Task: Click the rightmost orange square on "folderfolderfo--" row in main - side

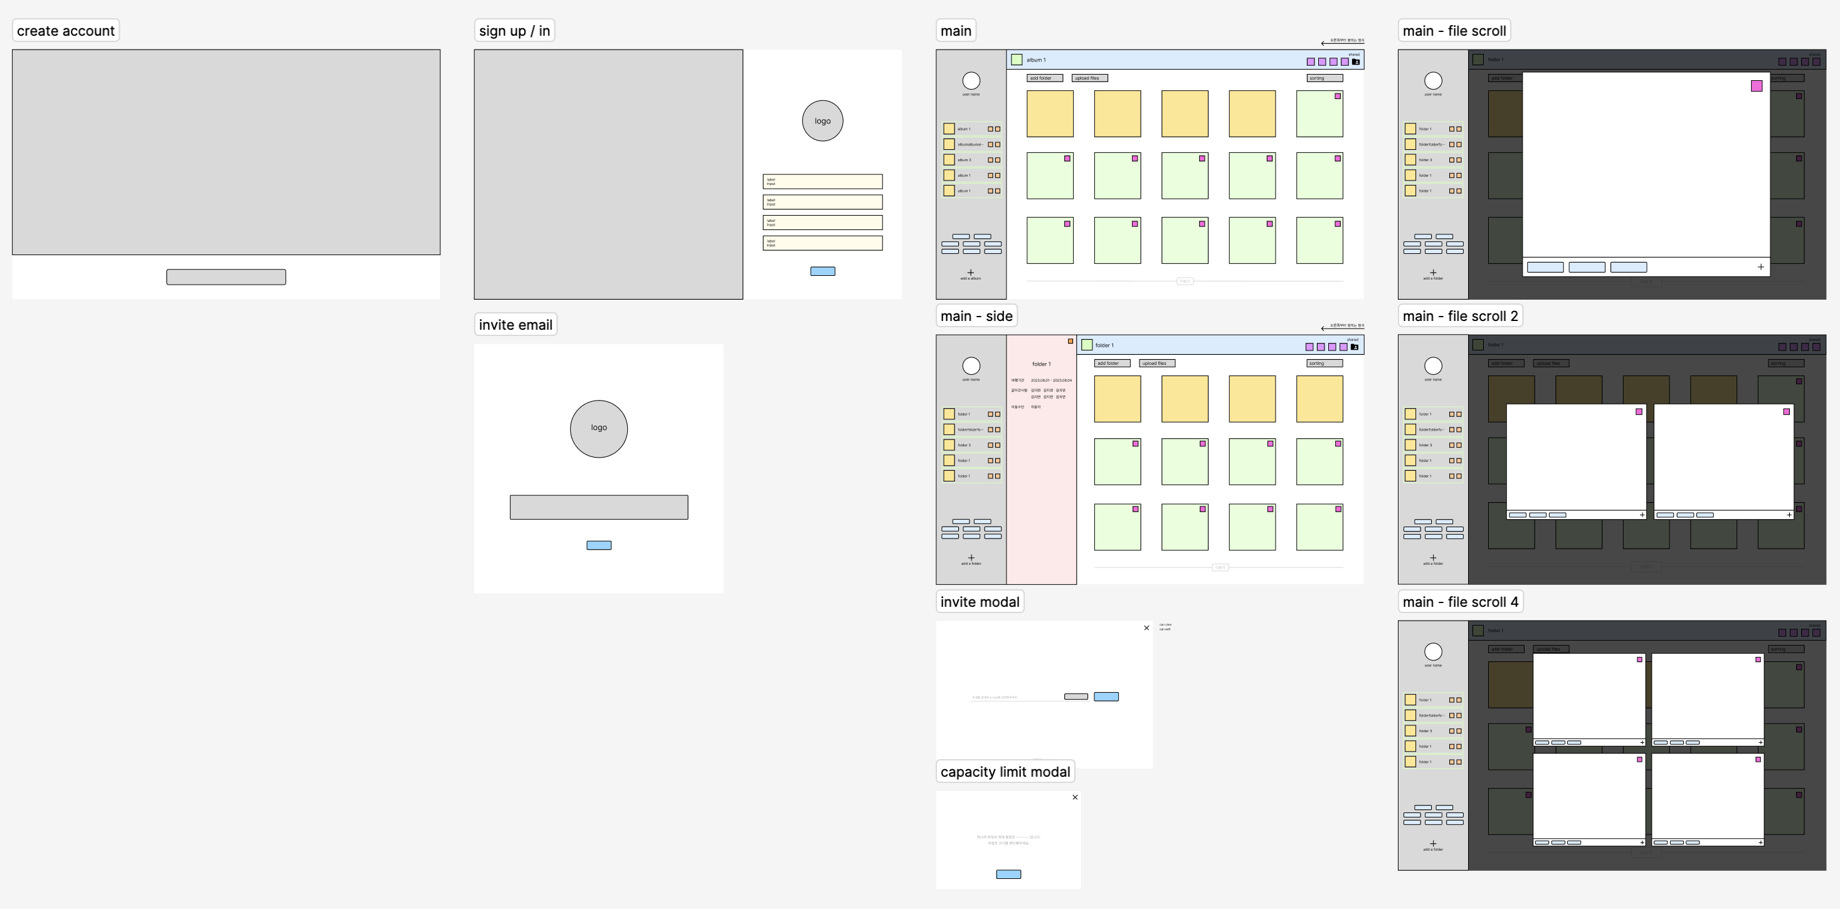Action: [997, 429]
